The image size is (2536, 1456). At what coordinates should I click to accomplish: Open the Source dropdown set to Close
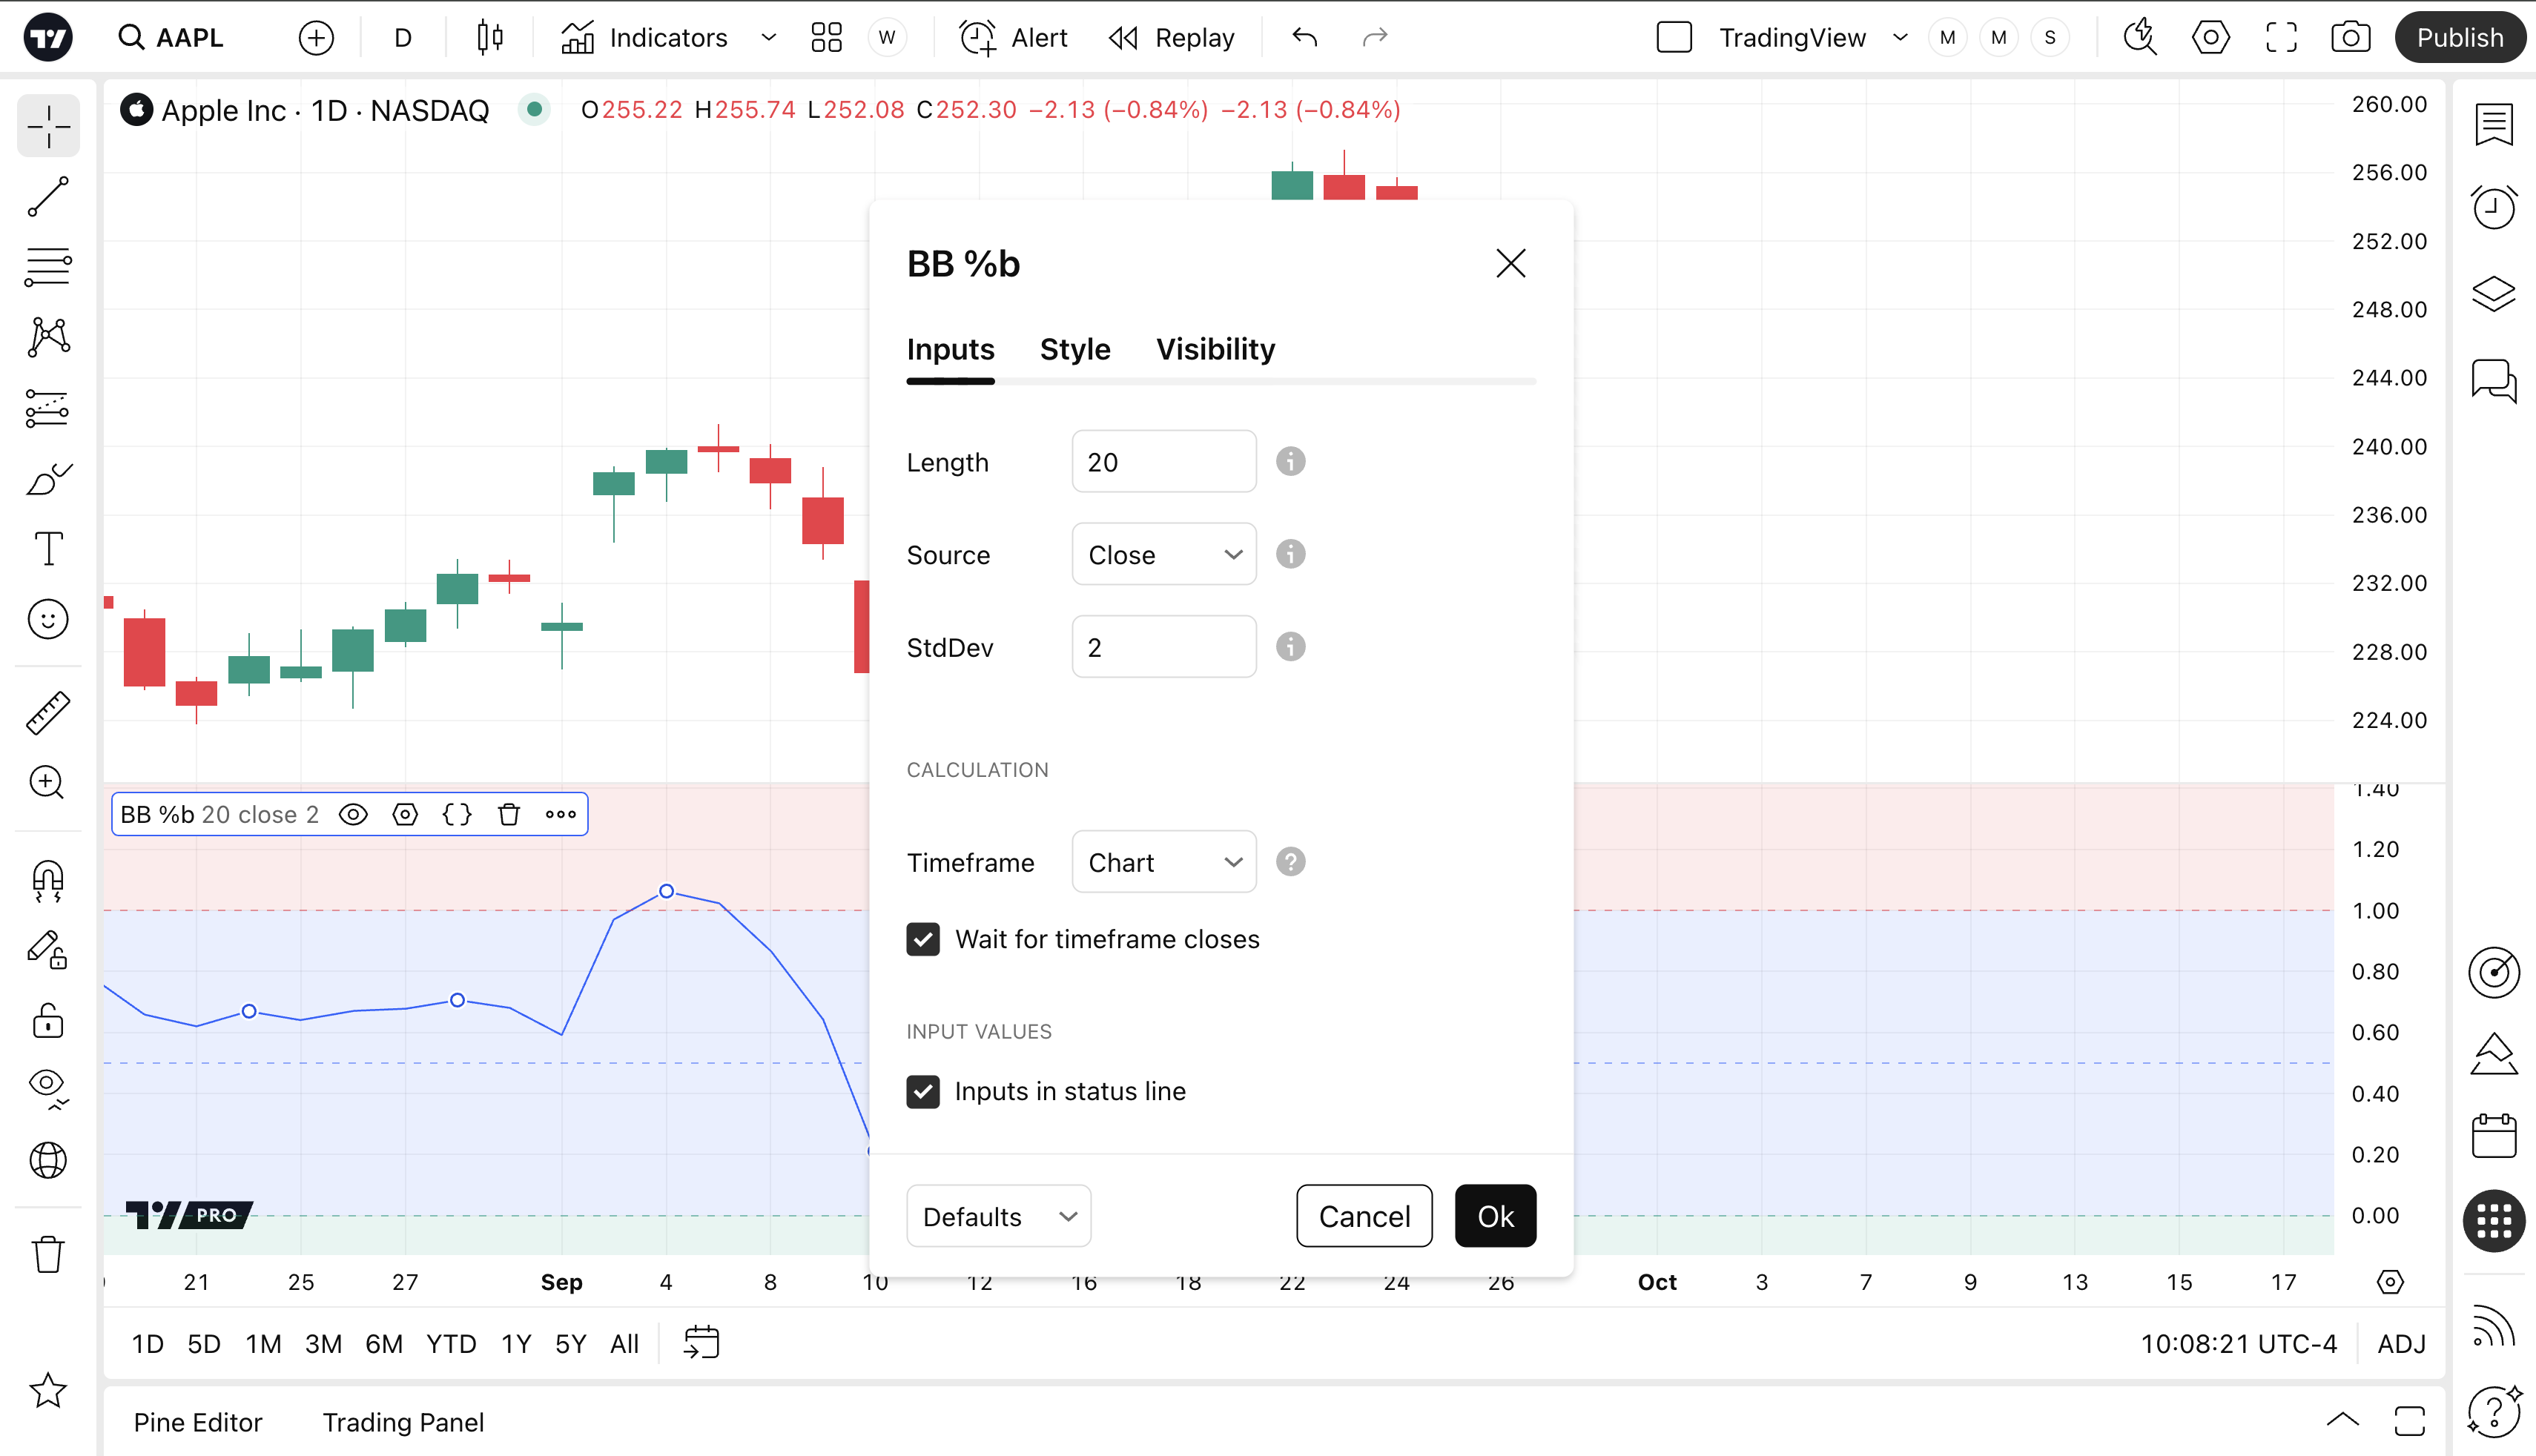coord(1163,554)
